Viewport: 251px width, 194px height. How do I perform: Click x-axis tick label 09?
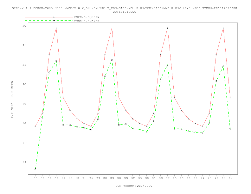pos(56,178)
